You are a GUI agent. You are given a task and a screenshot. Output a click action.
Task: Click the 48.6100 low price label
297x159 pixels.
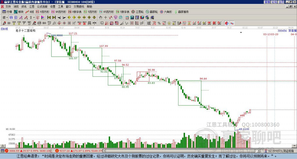point(244,129)
